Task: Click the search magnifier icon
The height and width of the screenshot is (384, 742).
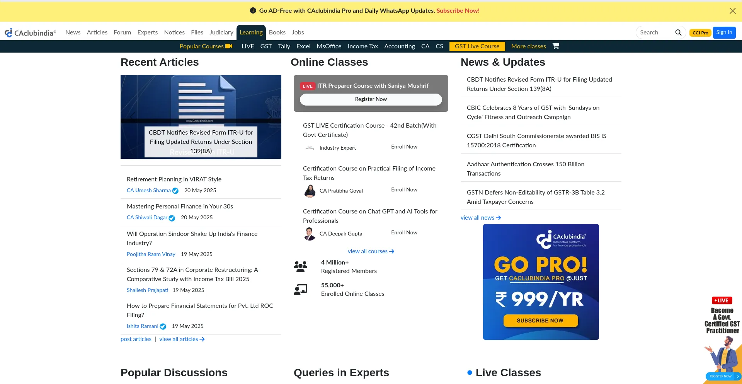Action: 678,32
